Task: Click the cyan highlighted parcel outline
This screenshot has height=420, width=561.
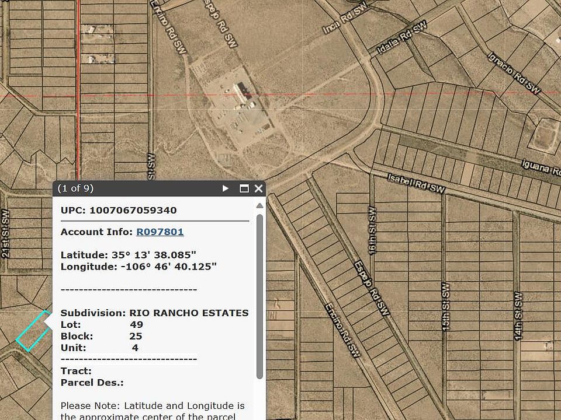Action: [33, 331]
